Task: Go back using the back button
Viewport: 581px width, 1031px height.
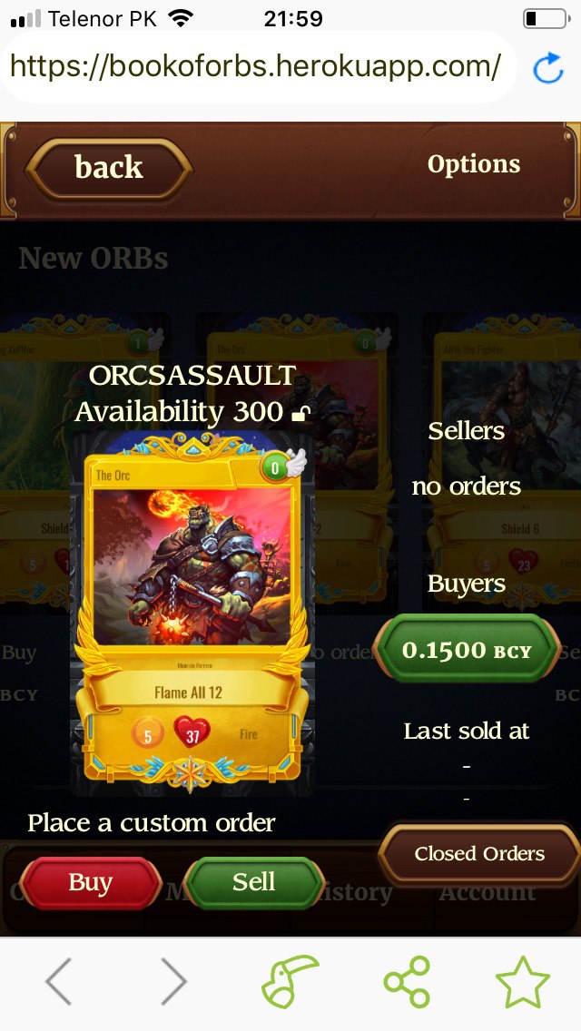Action: coord(109,168)
